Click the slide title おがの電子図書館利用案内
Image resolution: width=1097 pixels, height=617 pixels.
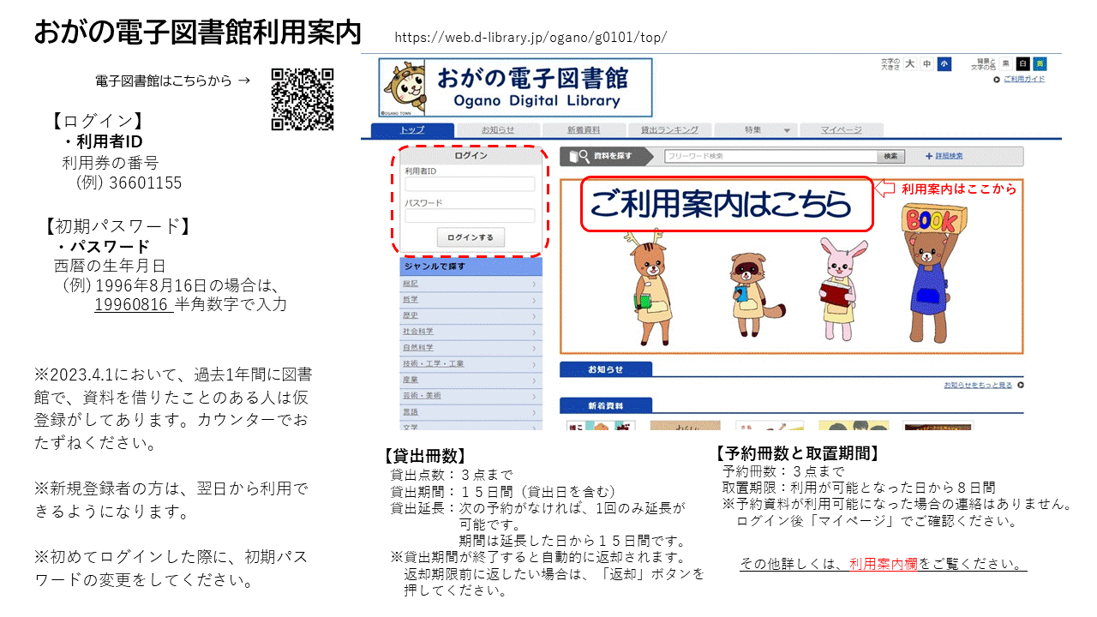click(197, 32)
